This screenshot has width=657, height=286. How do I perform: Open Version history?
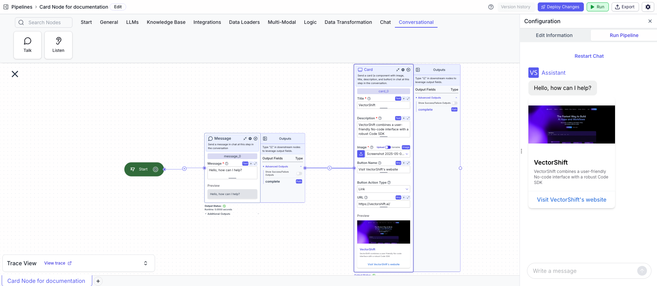[x=516, y=7]
